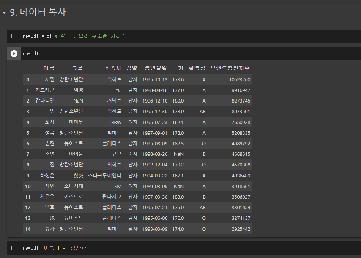361x258 pixels.
Task: Click the '그룹' column header
Action: pyautogui.click(x=77, y=68)
